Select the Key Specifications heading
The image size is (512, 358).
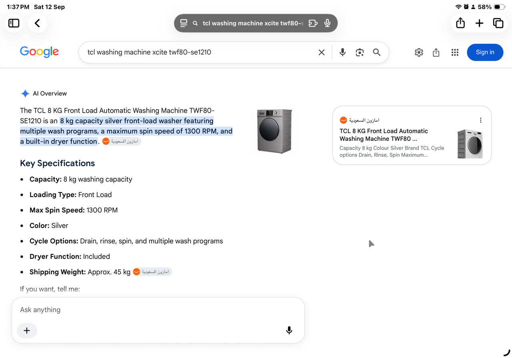58,163
